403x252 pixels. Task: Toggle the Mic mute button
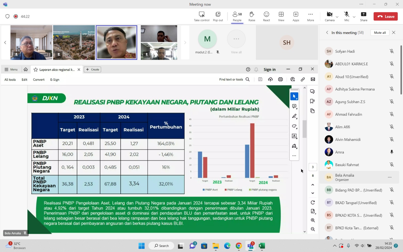pyautogui.click(x=347, y=15)
